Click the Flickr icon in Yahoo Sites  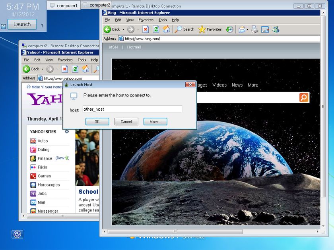[x=33, y=167]
